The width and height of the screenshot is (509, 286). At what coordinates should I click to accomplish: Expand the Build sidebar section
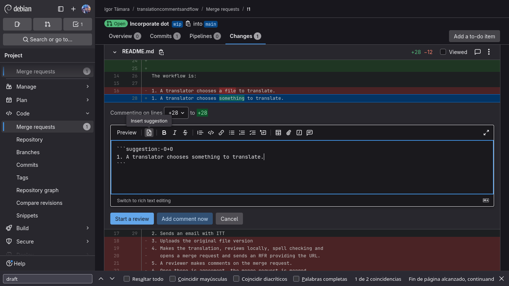(47, 228)
